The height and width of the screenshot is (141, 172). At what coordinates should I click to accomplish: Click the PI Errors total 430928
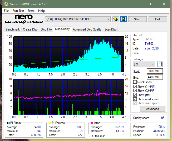point(36,135)
